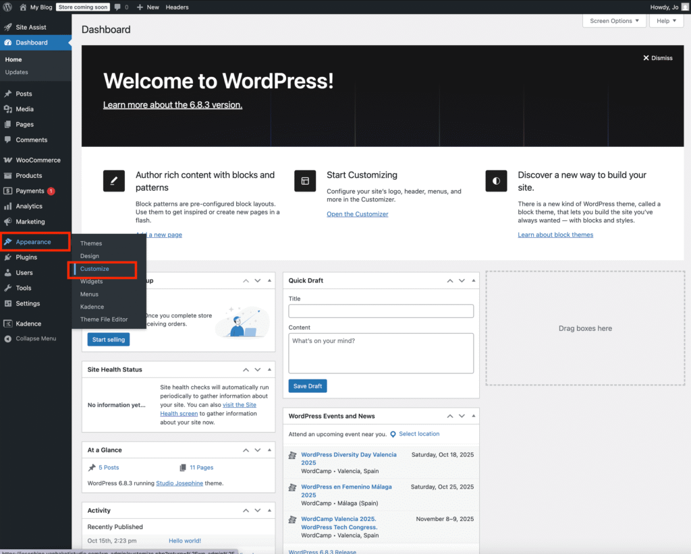Collapse the Site Health Status panel

[269, 369]
